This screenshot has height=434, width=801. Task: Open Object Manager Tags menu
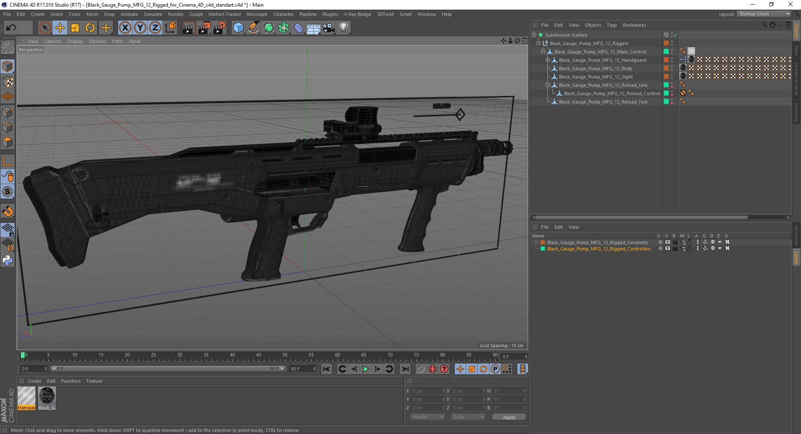(x=612, y=25)
